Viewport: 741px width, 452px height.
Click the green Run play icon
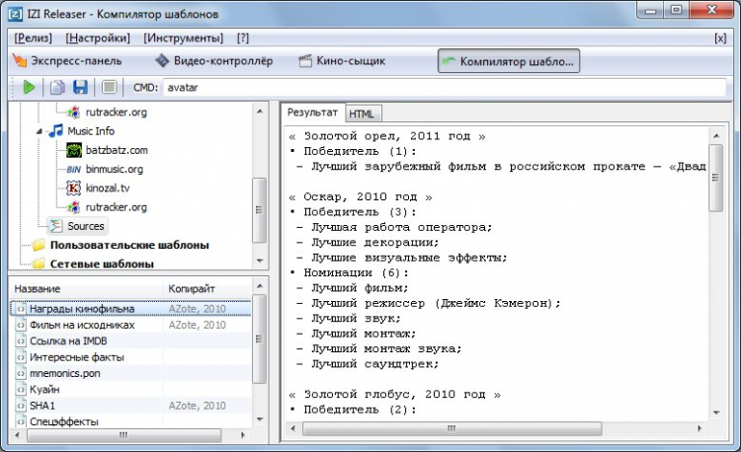(29, 87)
